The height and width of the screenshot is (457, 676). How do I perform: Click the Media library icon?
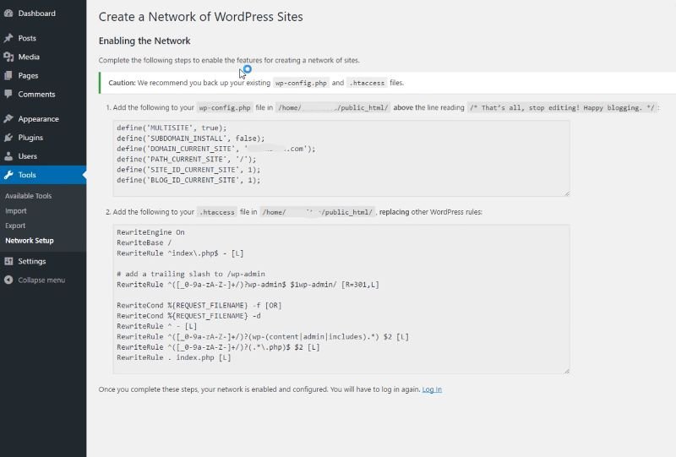pos(8,57)
